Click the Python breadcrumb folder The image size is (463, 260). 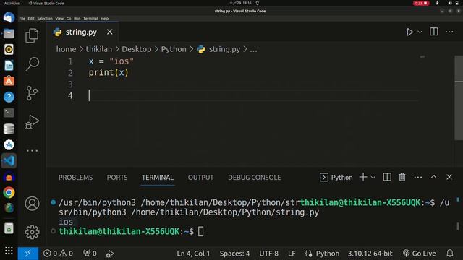point(174,49)
